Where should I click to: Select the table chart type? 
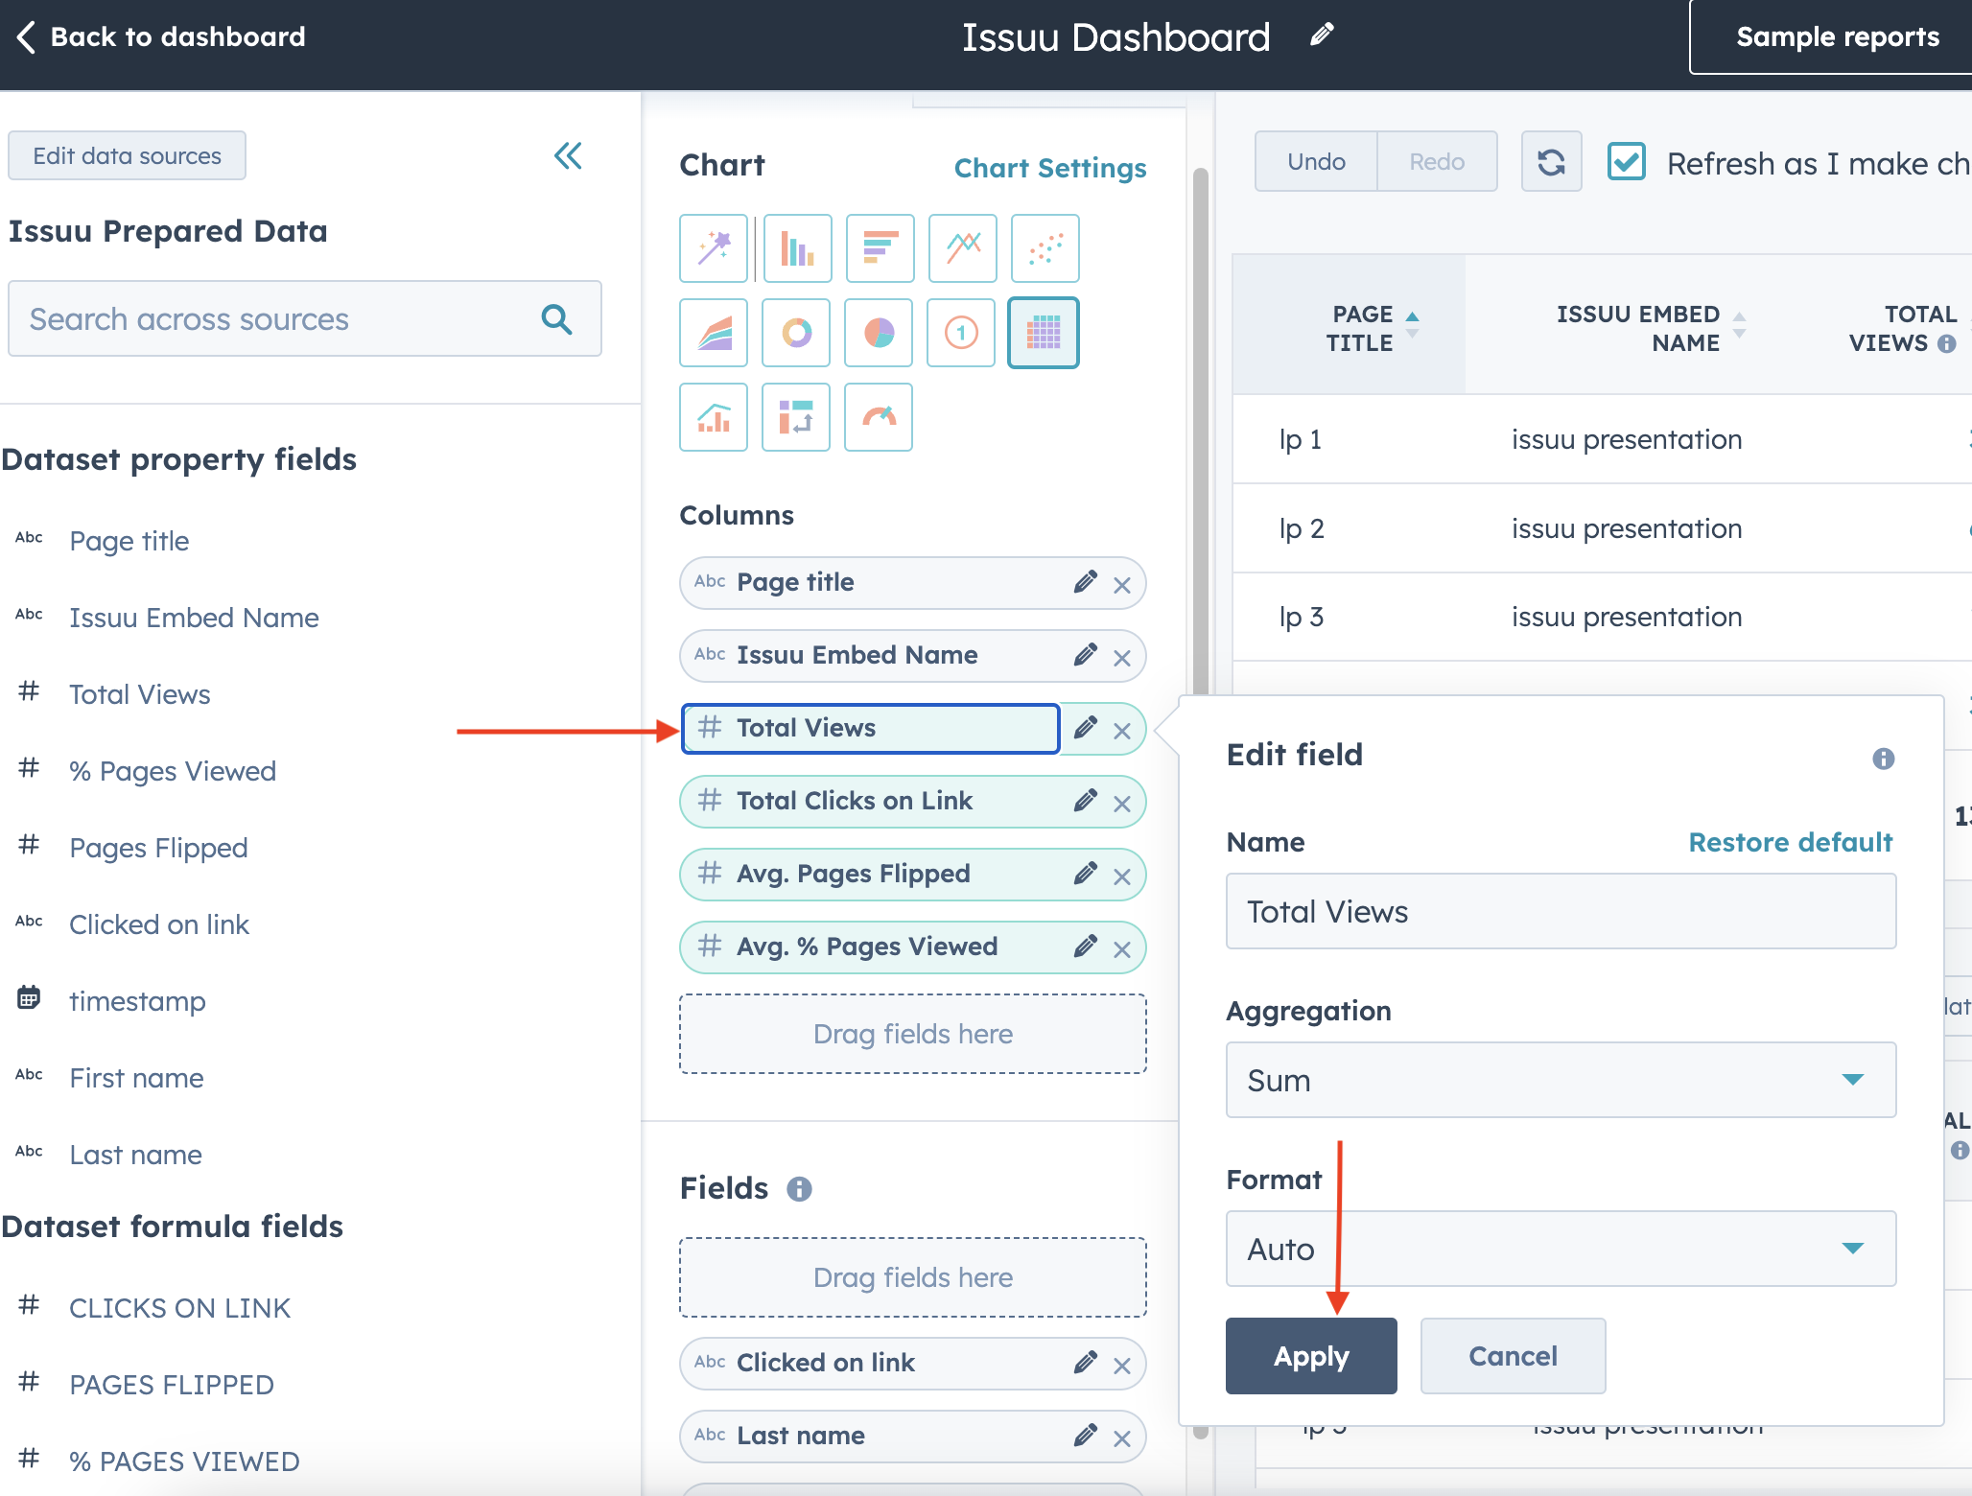point(1044,333)
